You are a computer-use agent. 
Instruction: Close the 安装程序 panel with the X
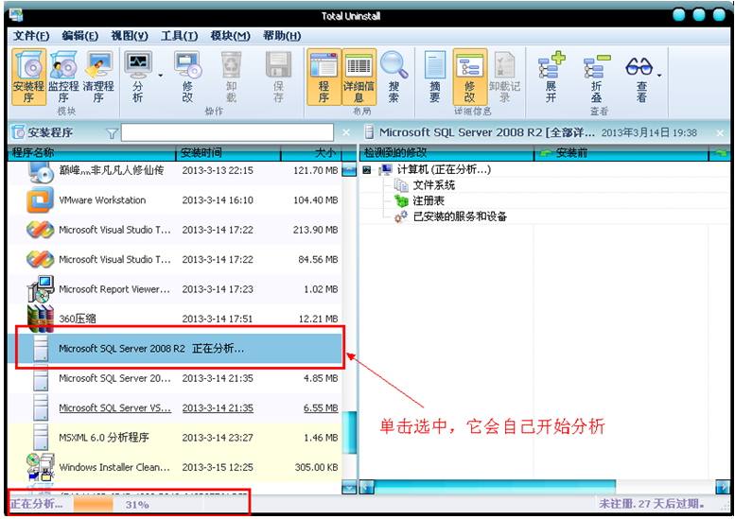pyautogui.click(x=346, y=133)
